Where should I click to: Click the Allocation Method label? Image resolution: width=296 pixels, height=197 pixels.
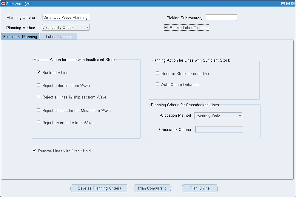(x=175, y=115)
